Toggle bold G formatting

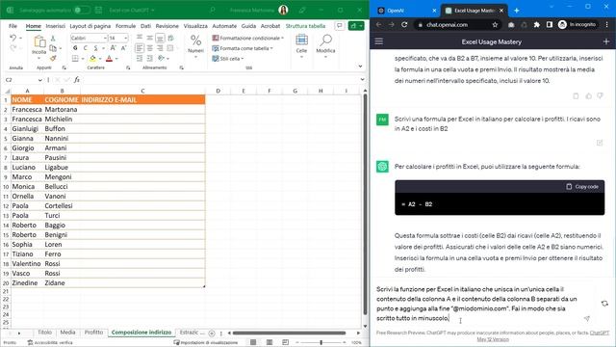pyautogui.click(x=75, y=48)
